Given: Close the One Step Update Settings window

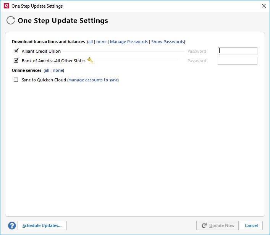Looking at the screenshot, I should click(x=264, y=6).
